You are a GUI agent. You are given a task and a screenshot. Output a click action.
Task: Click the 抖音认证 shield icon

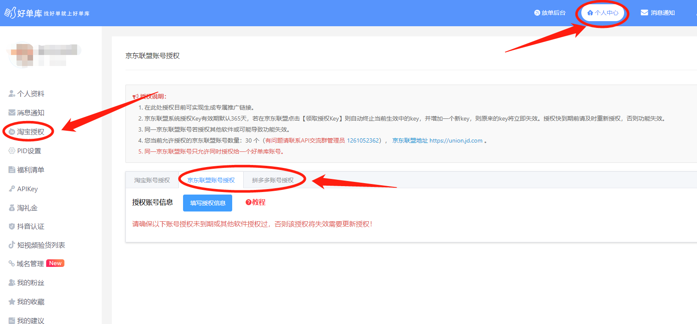pos(12,226)
